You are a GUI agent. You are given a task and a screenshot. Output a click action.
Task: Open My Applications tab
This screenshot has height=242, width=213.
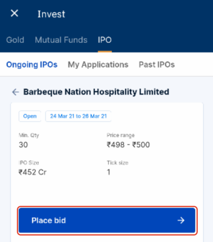tap(98, 65)
